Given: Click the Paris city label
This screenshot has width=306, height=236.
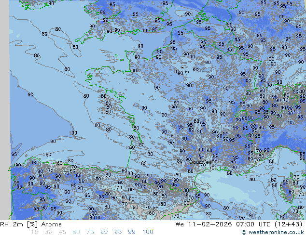Looking at the screenshot, I should pyautogui.click(x=184, y=71).
